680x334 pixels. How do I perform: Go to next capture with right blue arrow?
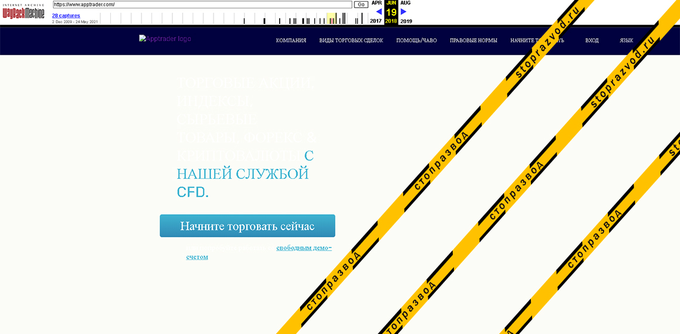pos(404,12)
